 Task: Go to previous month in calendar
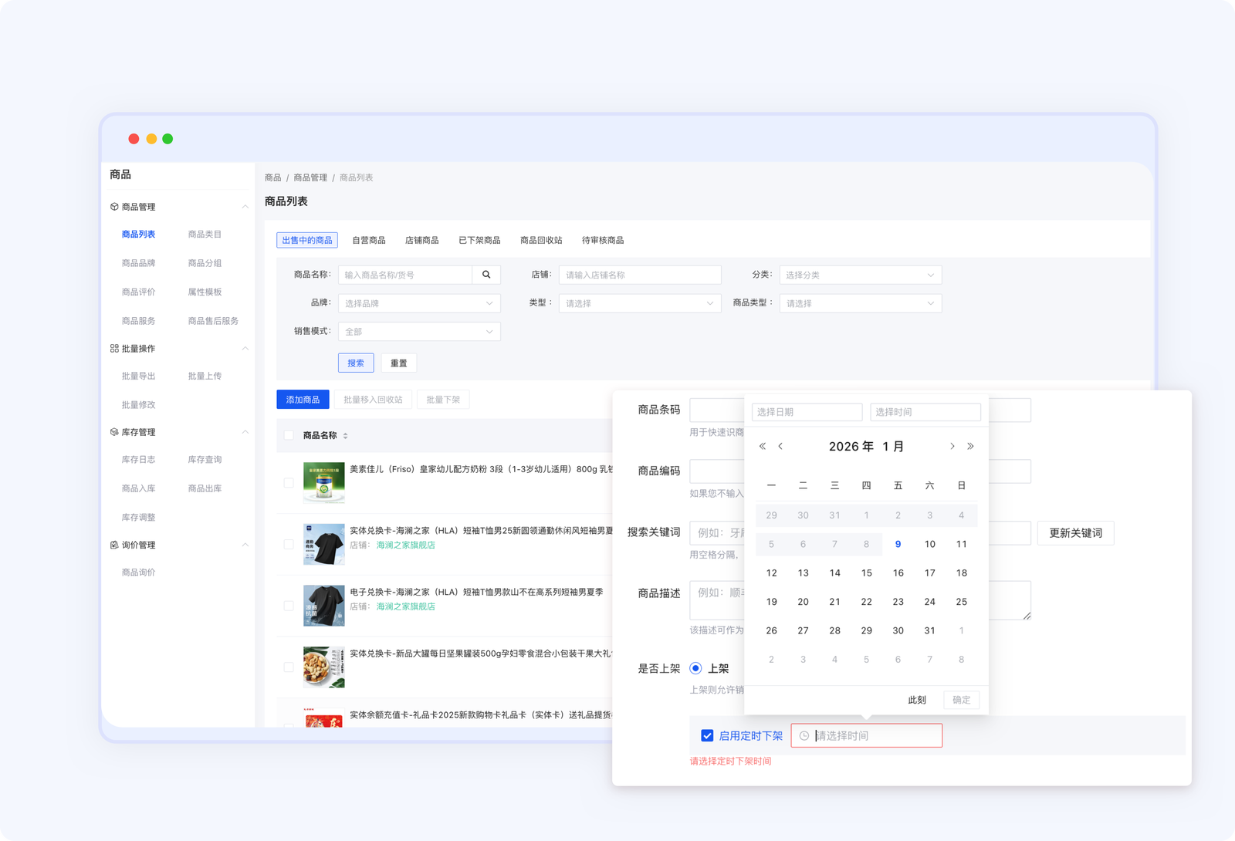pyautogui.click(x=780, y=447)
